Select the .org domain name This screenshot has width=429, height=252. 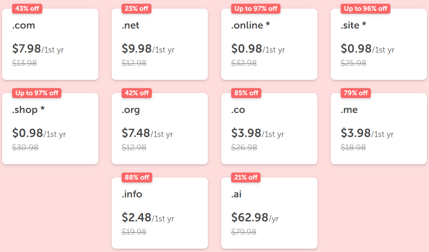(131, 110)
